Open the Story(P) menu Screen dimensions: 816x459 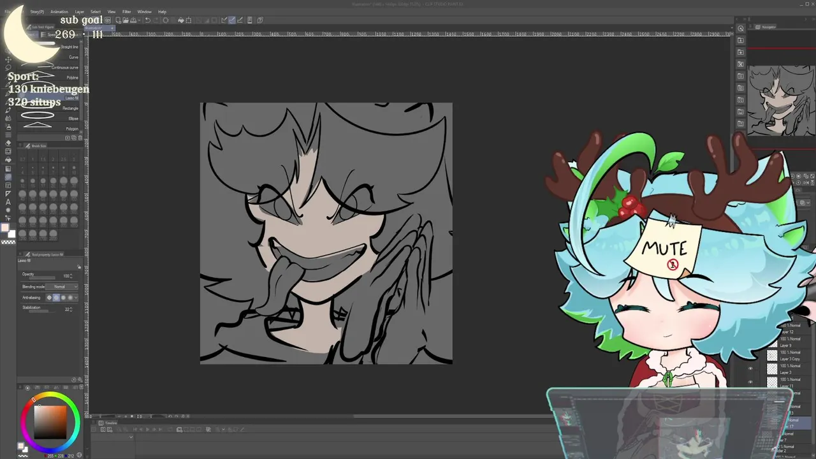tap(37, 11)
